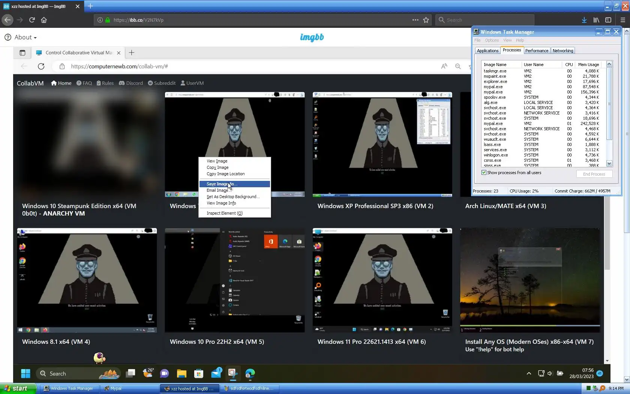
Task: Click the xzz hosted at ImgBB taskbar button
Action: (x=189, y=388)
